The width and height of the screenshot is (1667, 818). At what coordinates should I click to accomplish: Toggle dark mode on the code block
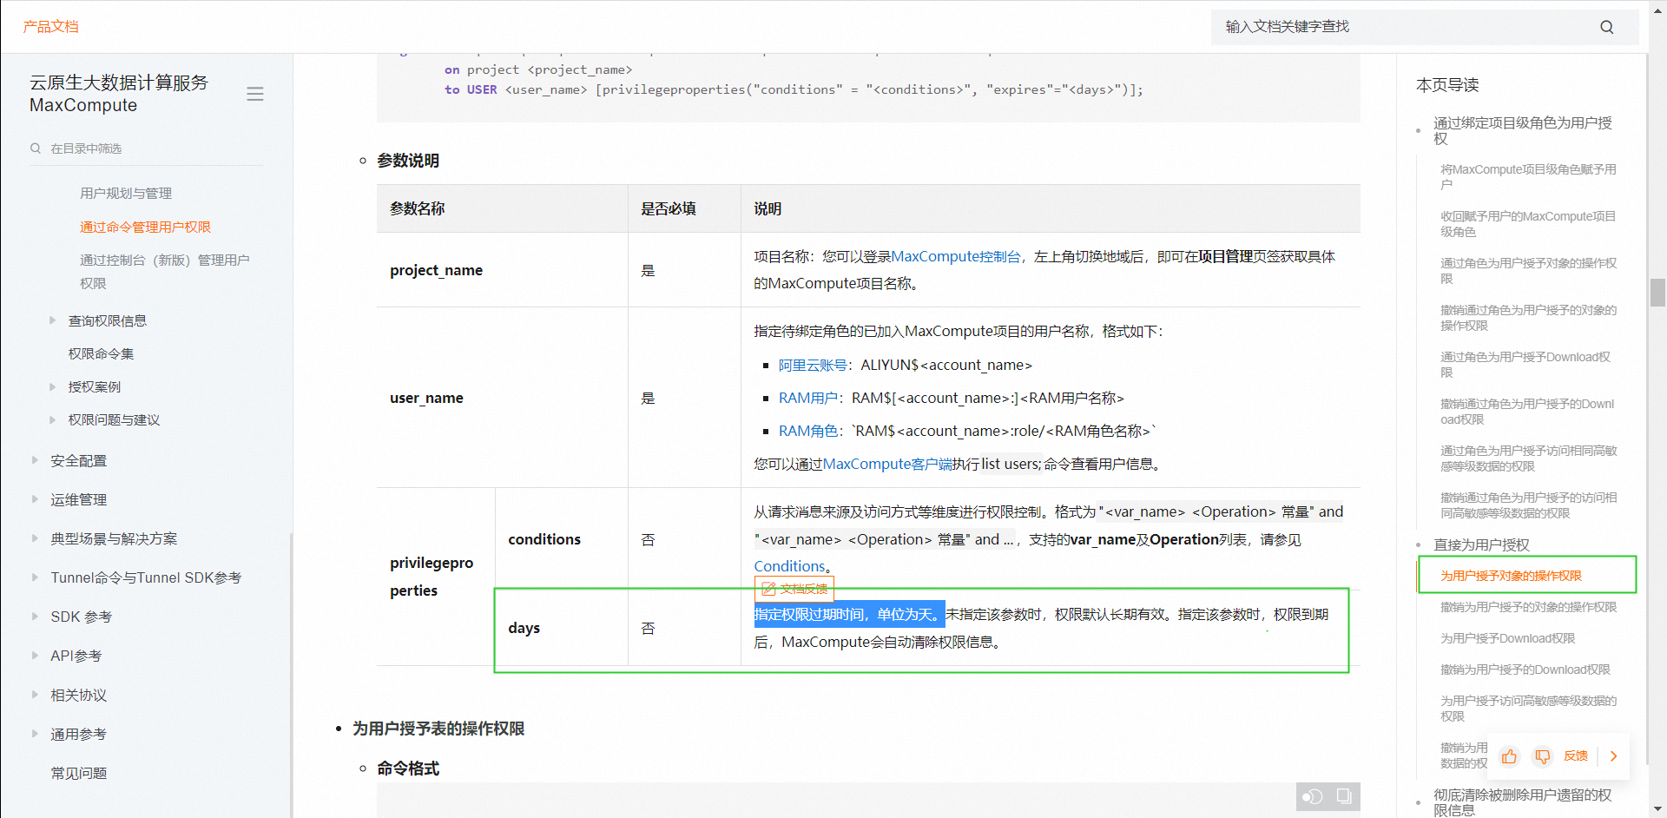click(1312, 796)
